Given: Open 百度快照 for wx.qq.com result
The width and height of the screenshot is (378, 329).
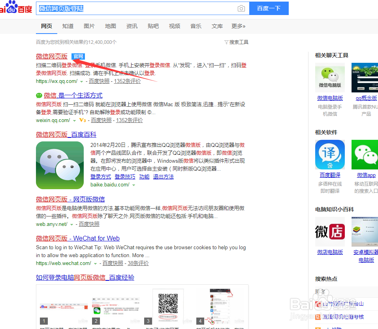Looking at the screenshot, I should pos(99,81).
